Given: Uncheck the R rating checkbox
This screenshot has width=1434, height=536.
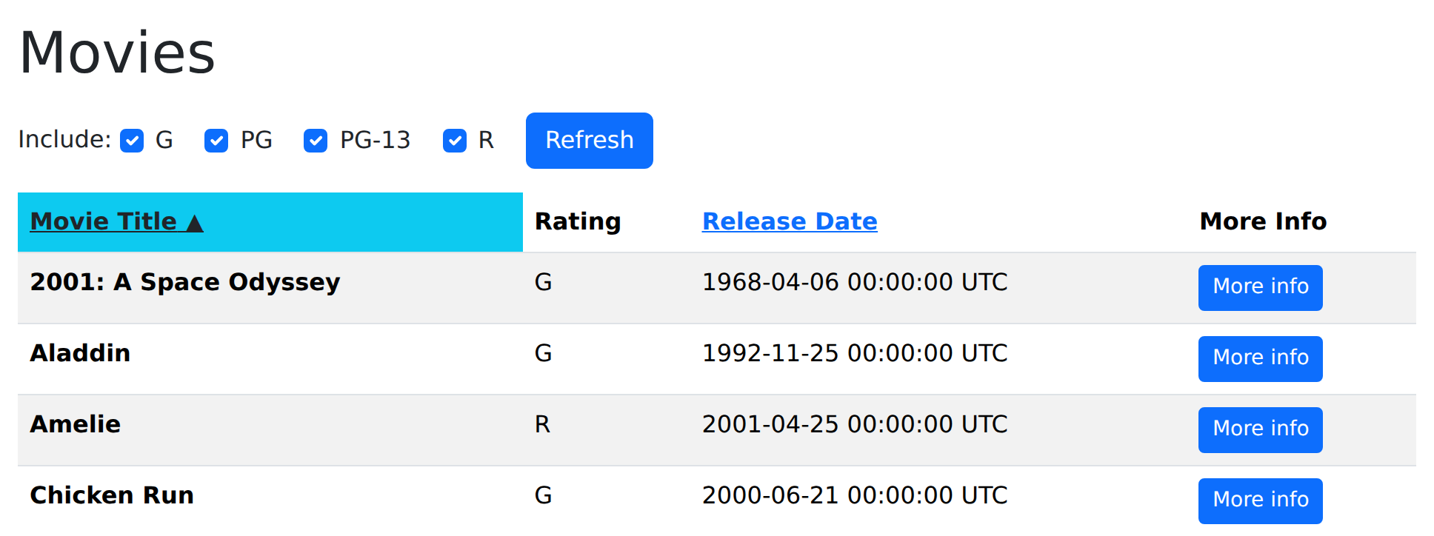Looking at the screenshot, I should pos(455,141).
